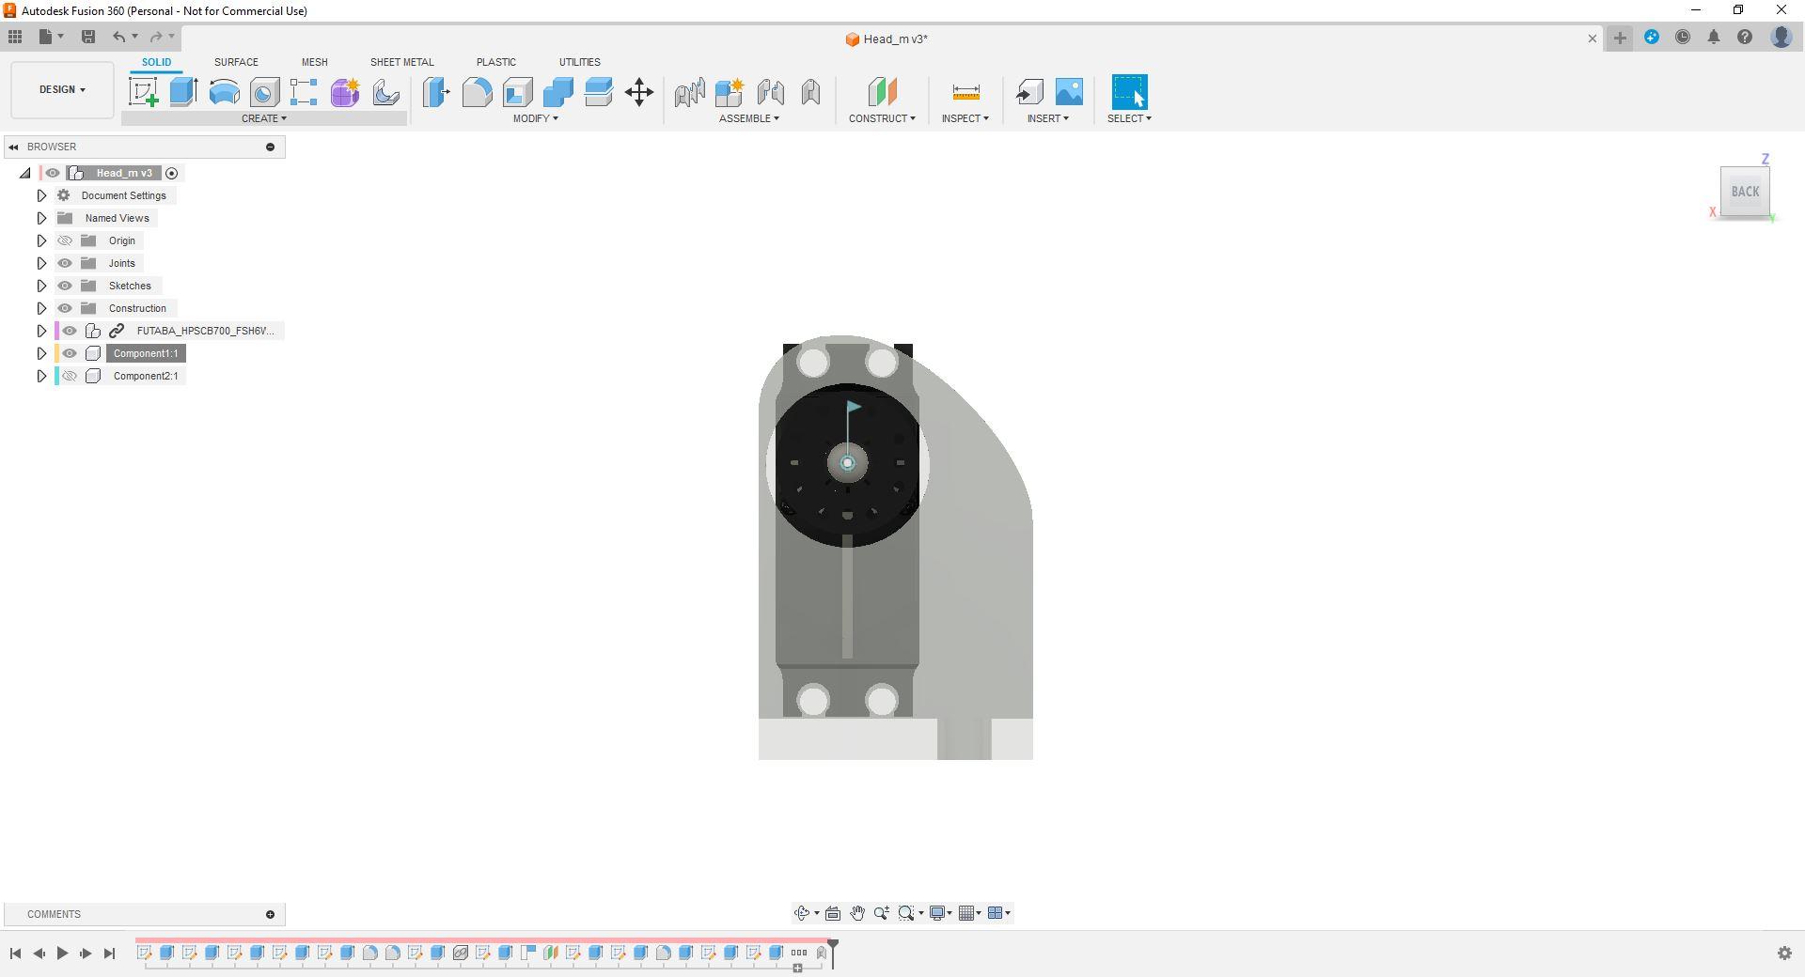Open the Insert Canvas image tool
This screenshot has height=977, width=1805.
click(1070, 92)
